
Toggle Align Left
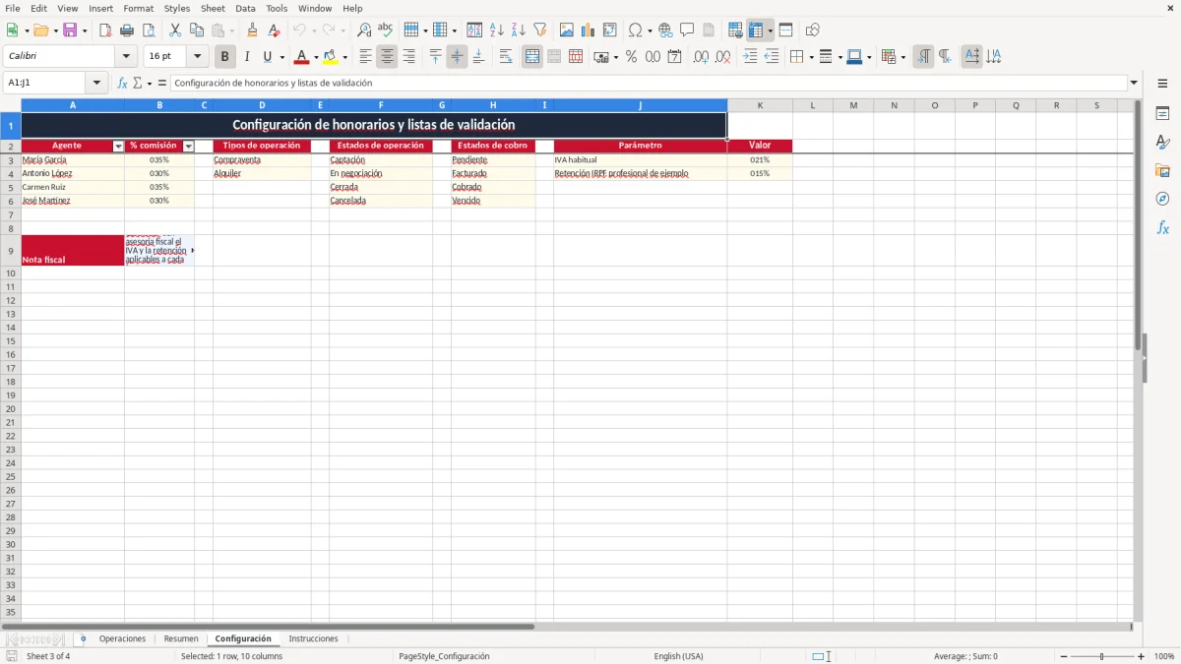tap(365, 57)
